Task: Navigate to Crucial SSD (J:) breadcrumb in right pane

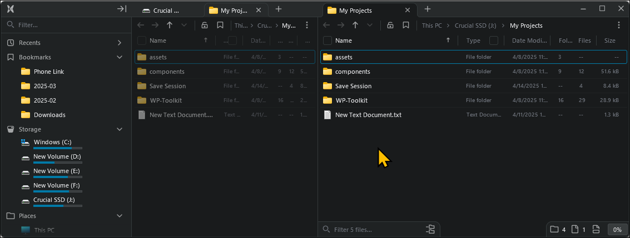Action: 475,26
